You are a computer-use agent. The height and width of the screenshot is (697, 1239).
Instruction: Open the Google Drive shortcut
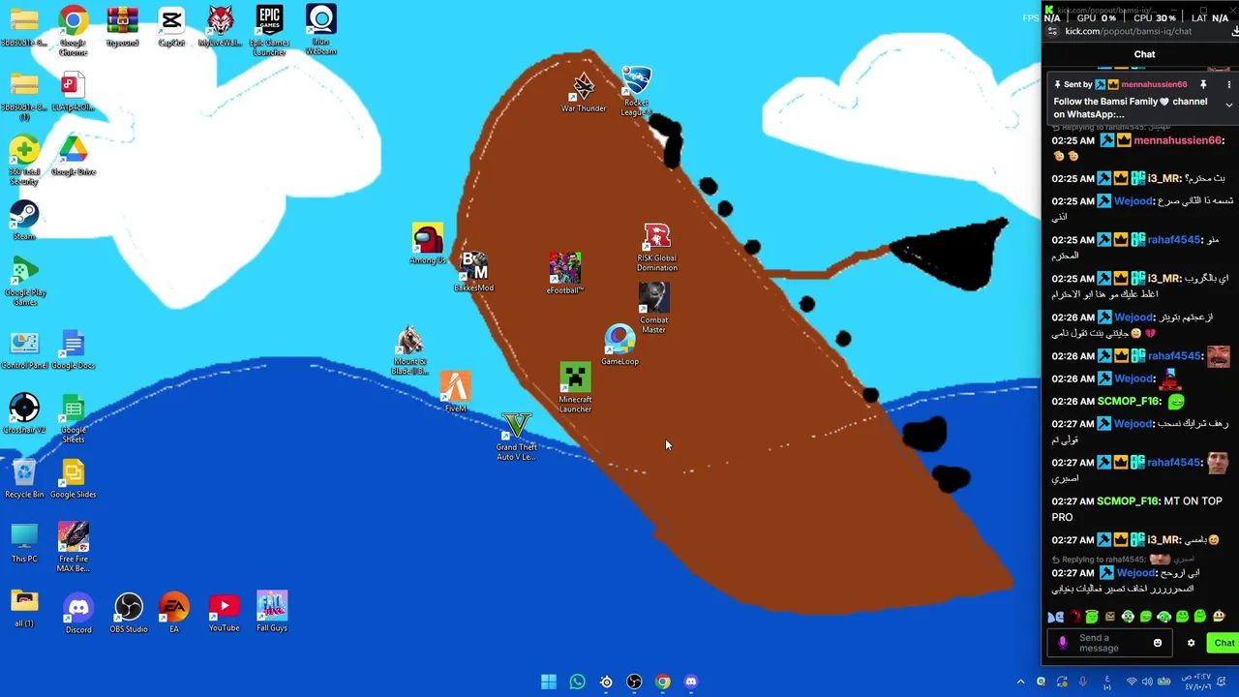click(73, 156)
